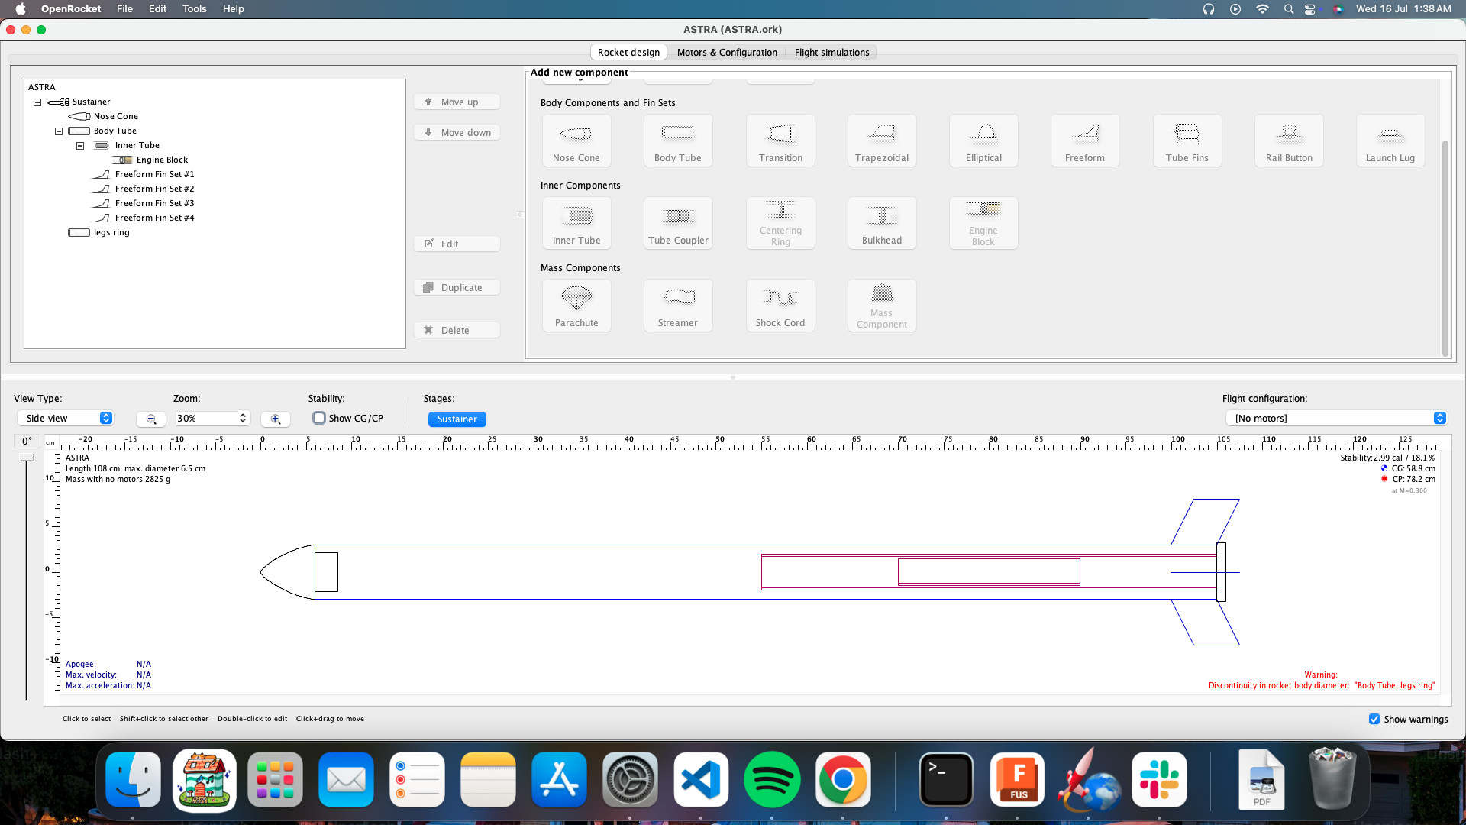This screenshot has width=1466, height=825.
Task: Open Spotify from the dock
Action: pyautogui.click(x=772, y=780)
